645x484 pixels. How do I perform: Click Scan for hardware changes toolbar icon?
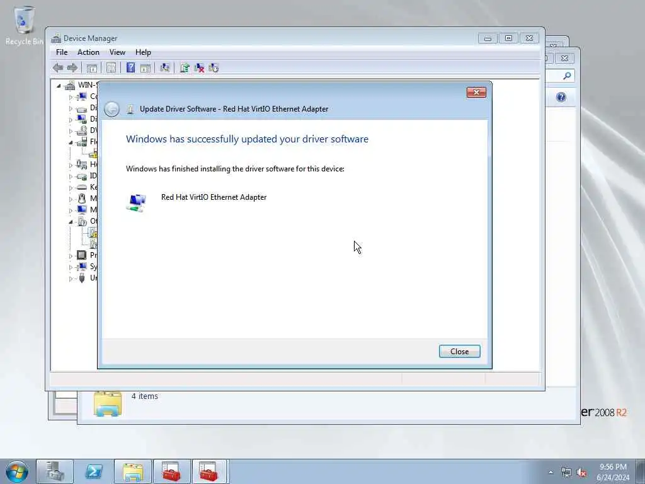click(x=165, y=67)
